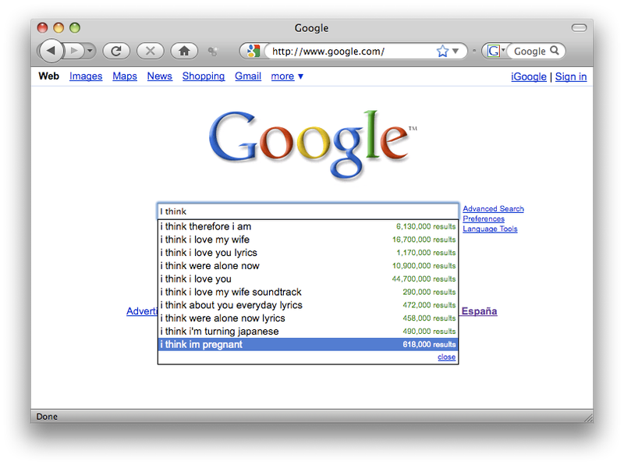Select 'i think i love my wife soundtrack'
The height and width of the screenshot is (465, 624).
308,292
